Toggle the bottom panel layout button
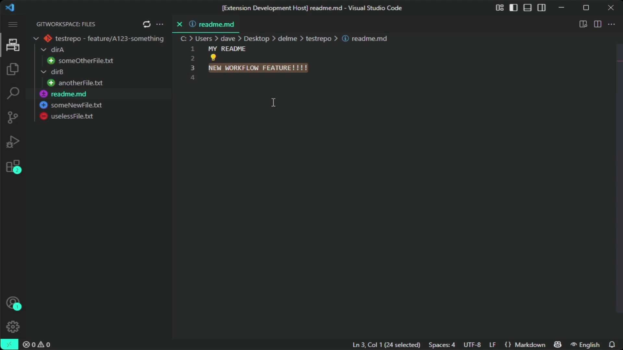Image resolution: width=623 pixels, height=350 pixels. coord(527,8)
